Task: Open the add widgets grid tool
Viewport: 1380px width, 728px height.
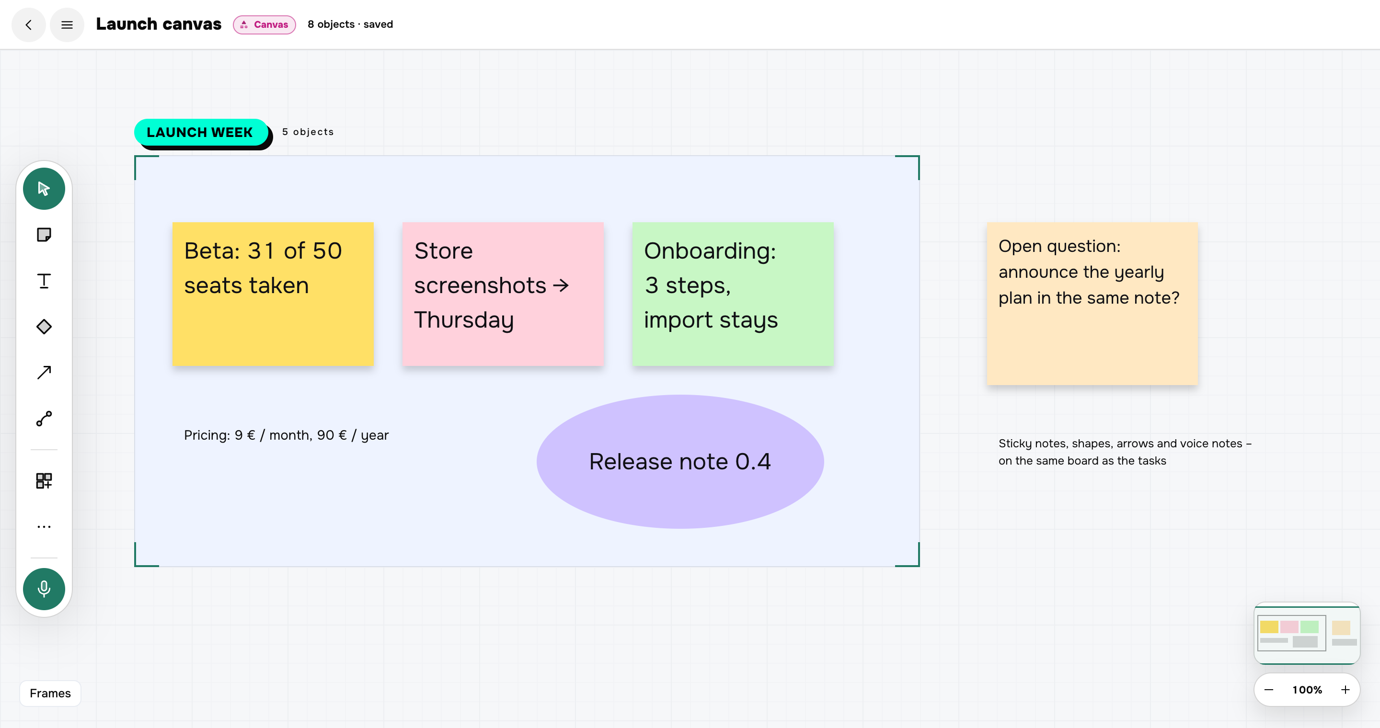Action: [x=44, y=481]
